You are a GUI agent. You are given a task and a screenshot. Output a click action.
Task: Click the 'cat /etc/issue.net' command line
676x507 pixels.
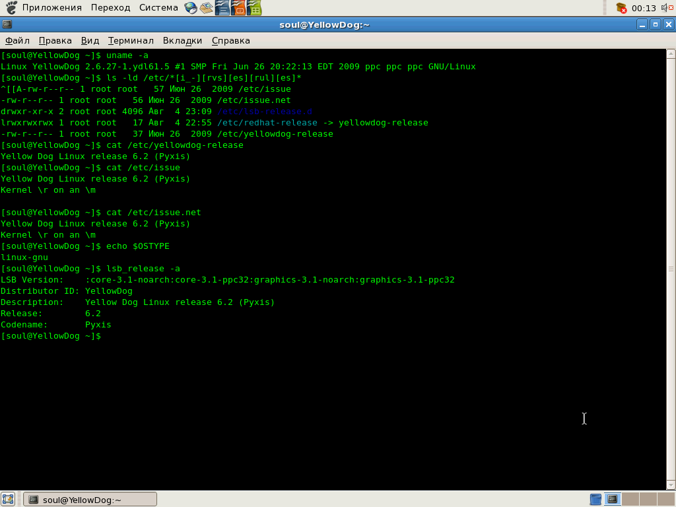pyautogui.click(x=101, y=213)
